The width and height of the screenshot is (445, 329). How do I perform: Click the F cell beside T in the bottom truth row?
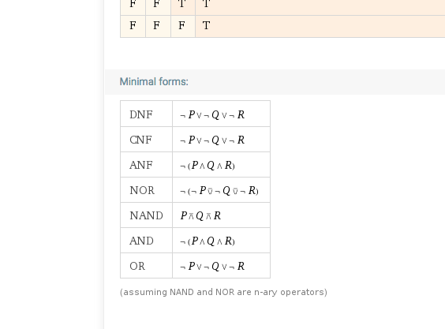(181, 26)
